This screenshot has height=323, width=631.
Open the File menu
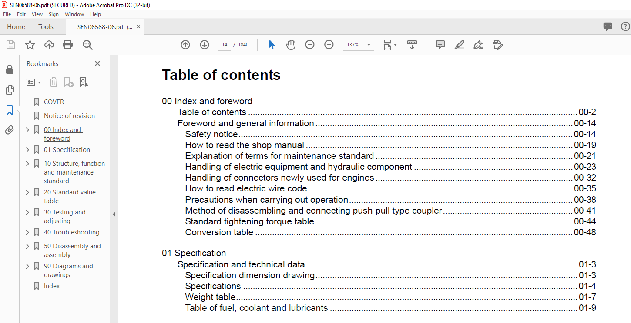pos(7,14)
